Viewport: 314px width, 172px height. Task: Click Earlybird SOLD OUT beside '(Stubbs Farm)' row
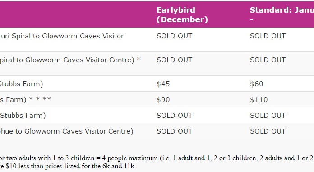tap(175, 116)
